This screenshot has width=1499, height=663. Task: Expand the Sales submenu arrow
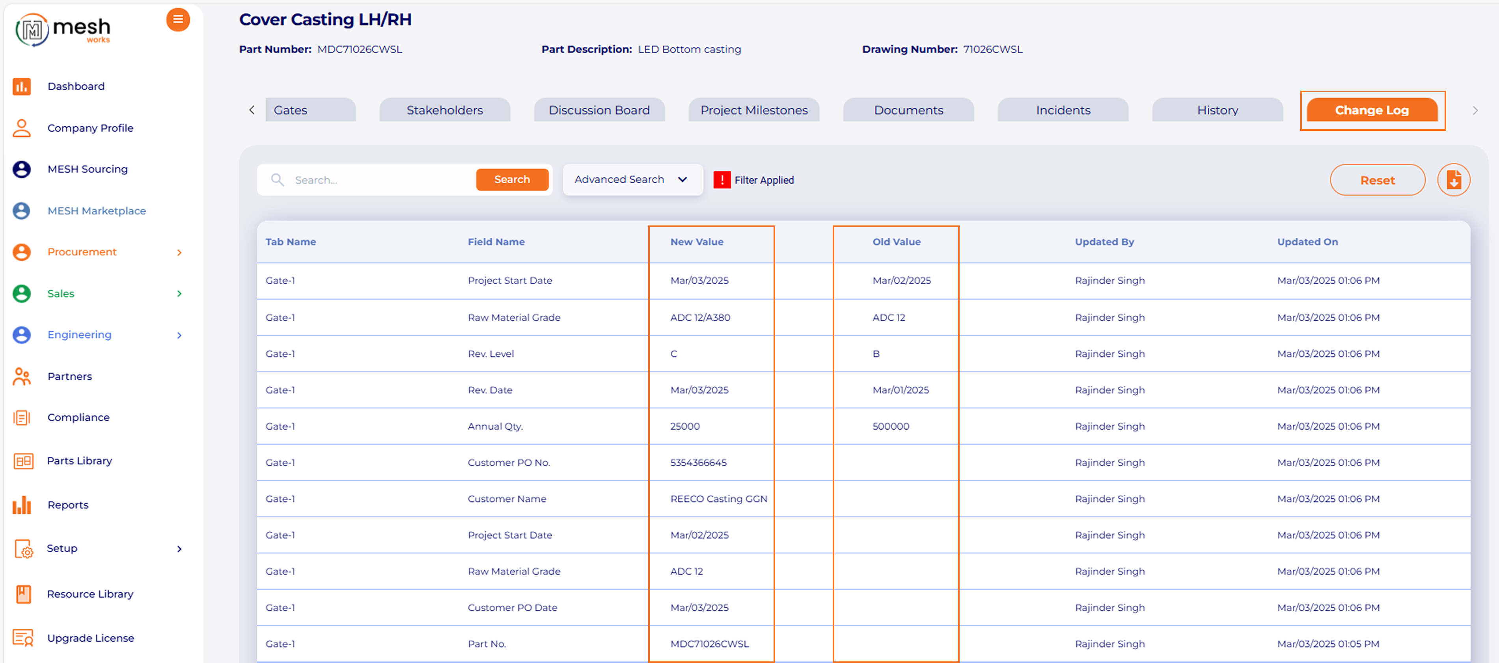179,294
